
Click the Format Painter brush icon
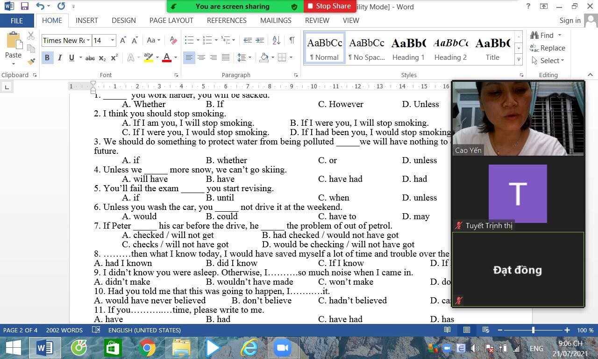click(31, 61)
